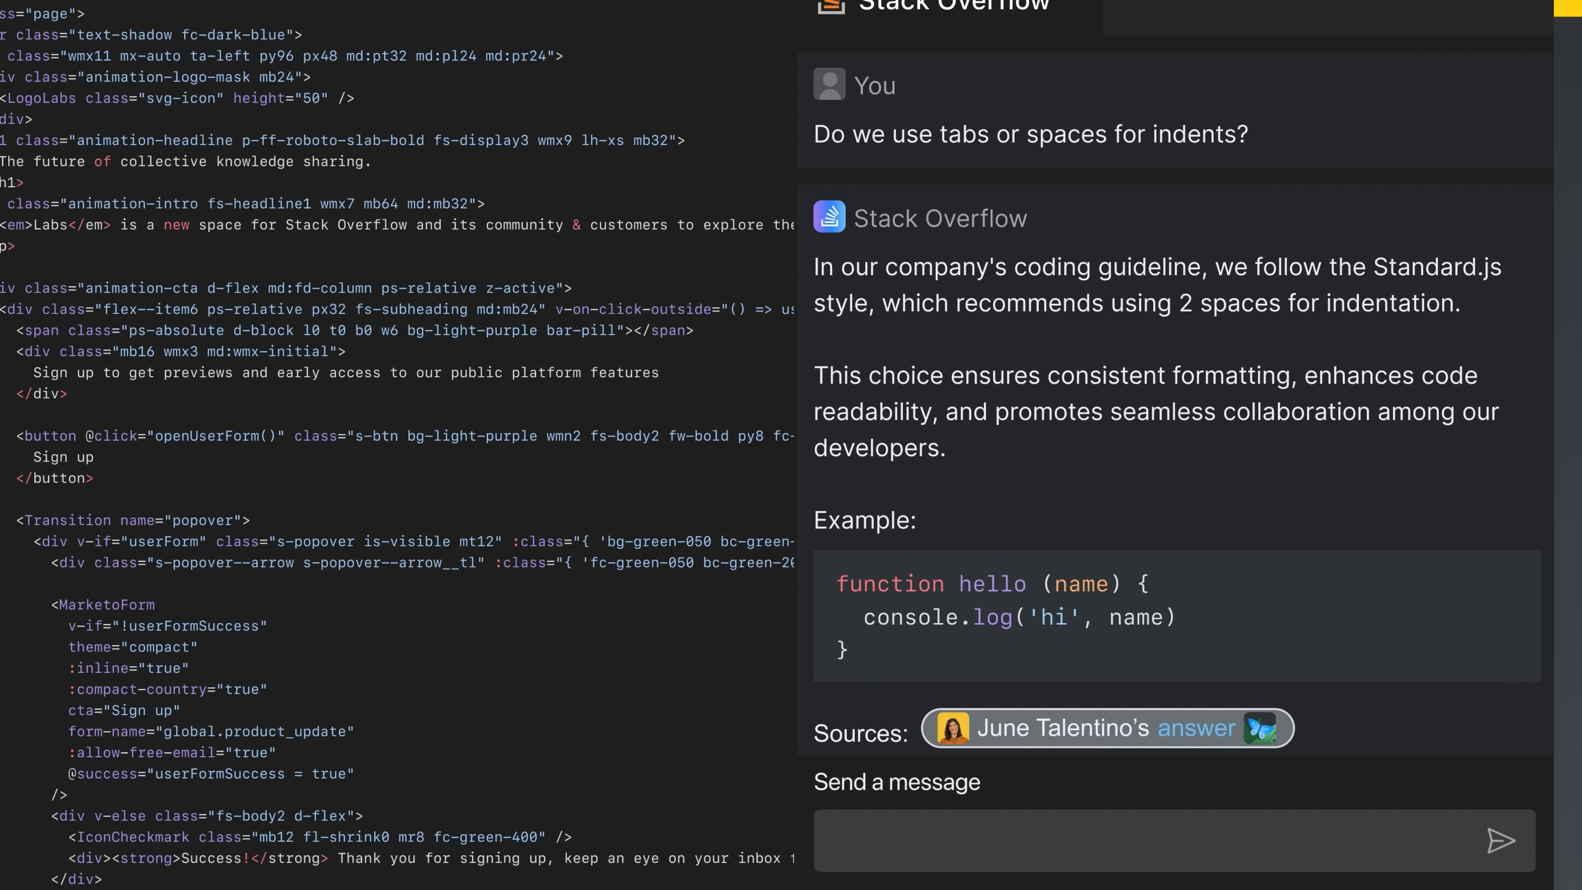Click the '<div class="mb16 wmx3 md:wmx-initial">' line
Screen dimensions: 1582x890
pyautogui.click(x=180, y=351)
